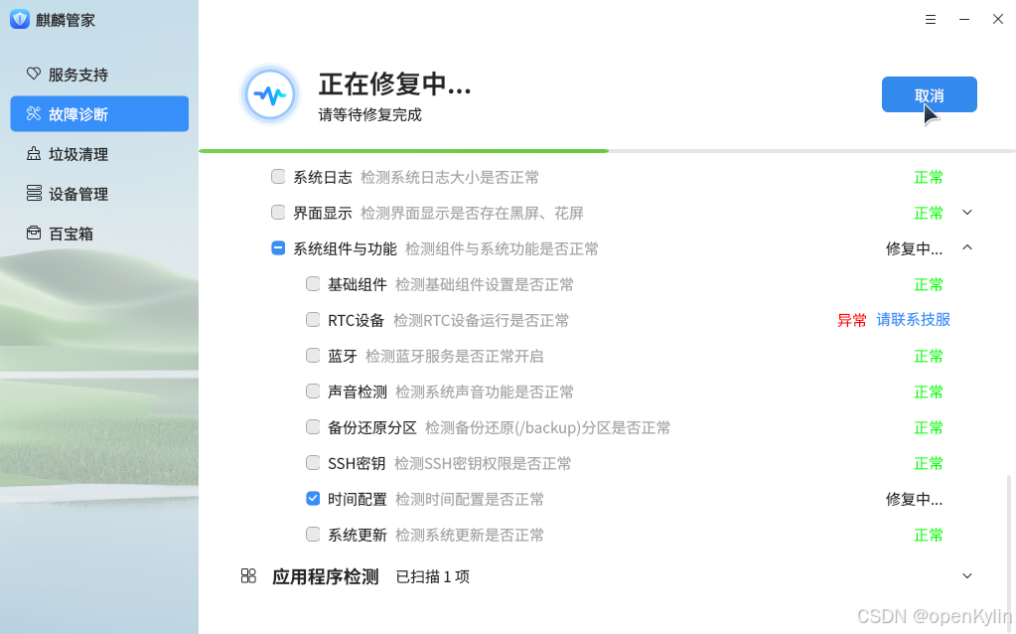Click the wrench icon beside 故障诊断
This screenshot has height=634, width=1016.
[x=34, y=114]
